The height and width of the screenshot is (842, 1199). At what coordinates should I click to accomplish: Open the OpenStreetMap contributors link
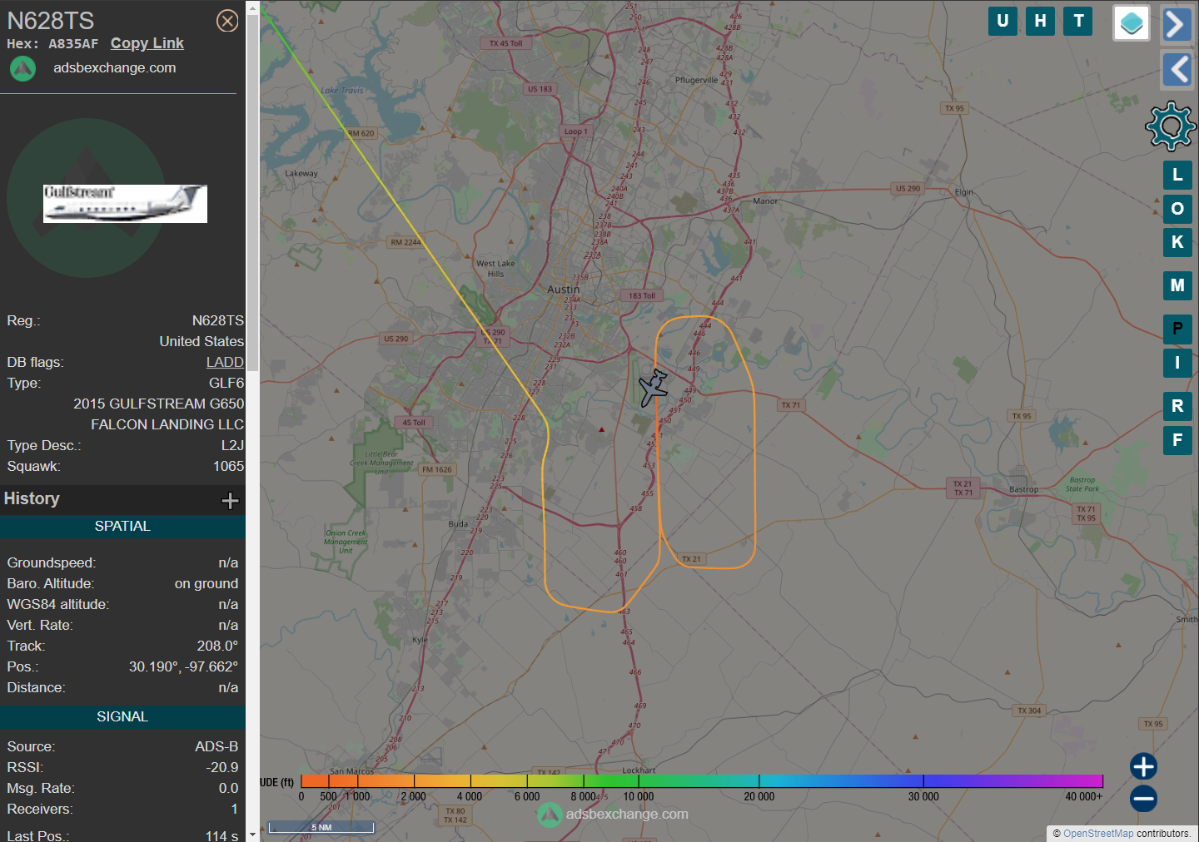coord(1097,834)
